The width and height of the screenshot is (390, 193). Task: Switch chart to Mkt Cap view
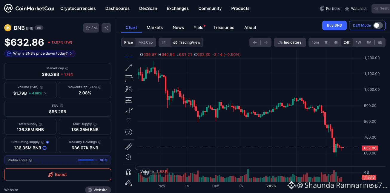tap(145, 42)
